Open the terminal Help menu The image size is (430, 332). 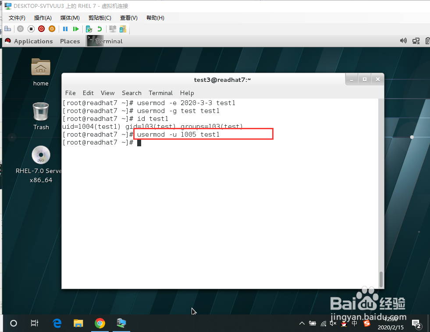[187, 93]
